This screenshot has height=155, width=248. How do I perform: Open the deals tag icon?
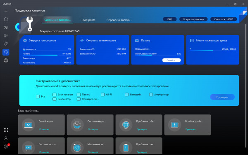[x=6, y=44]
